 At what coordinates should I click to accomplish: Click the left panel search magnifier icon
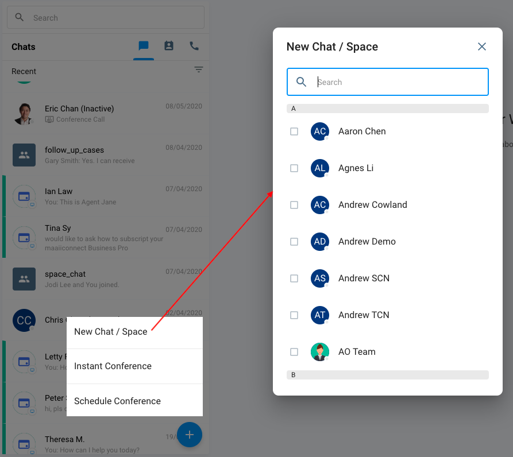(20, 17)
